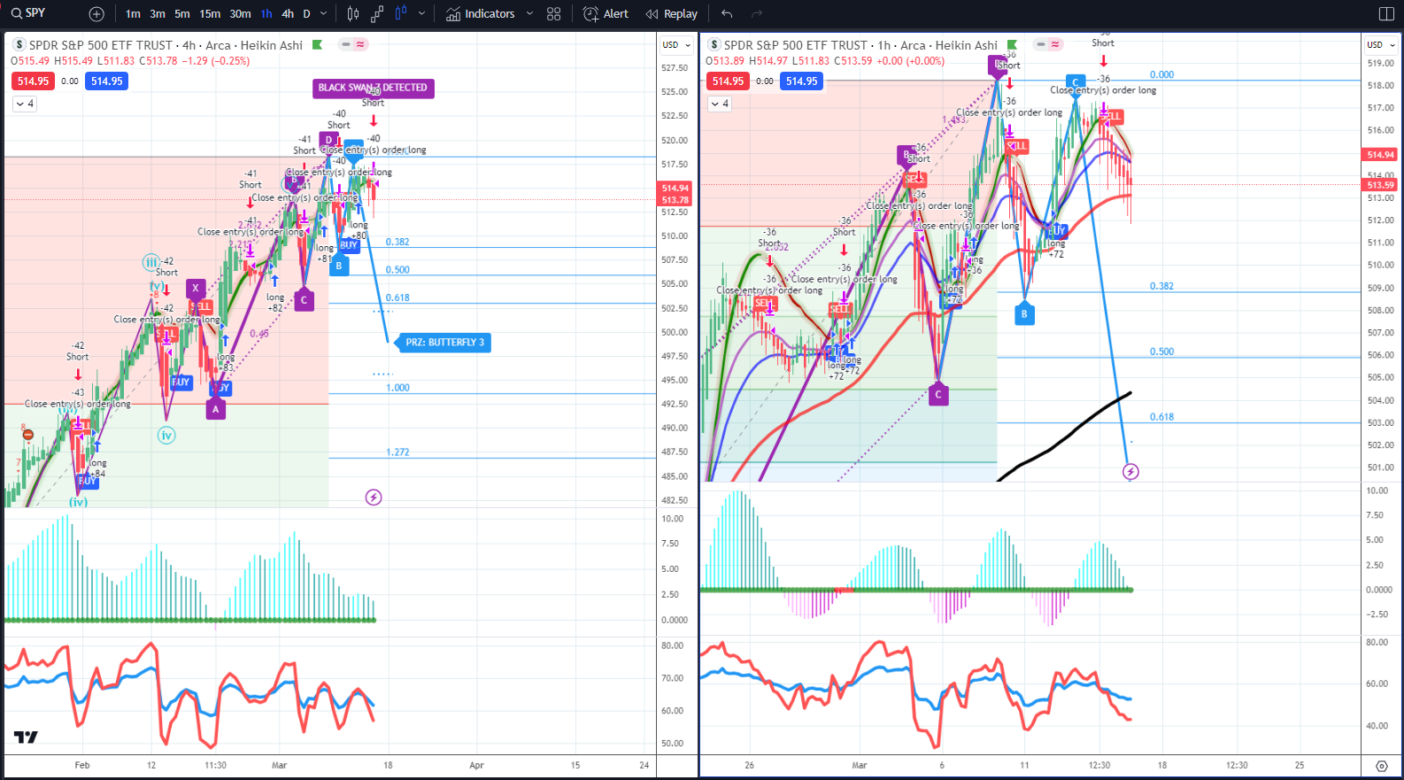Select the 3m timeframe

tap(158, 14)
